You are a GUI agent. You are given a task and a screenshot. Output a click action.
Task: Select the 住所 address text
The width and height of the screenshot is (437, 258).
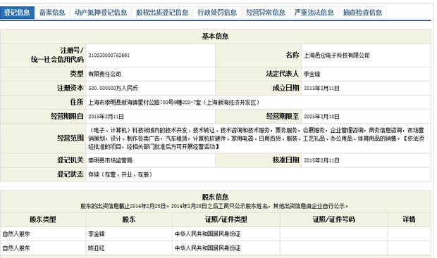[x=174, y=103]
